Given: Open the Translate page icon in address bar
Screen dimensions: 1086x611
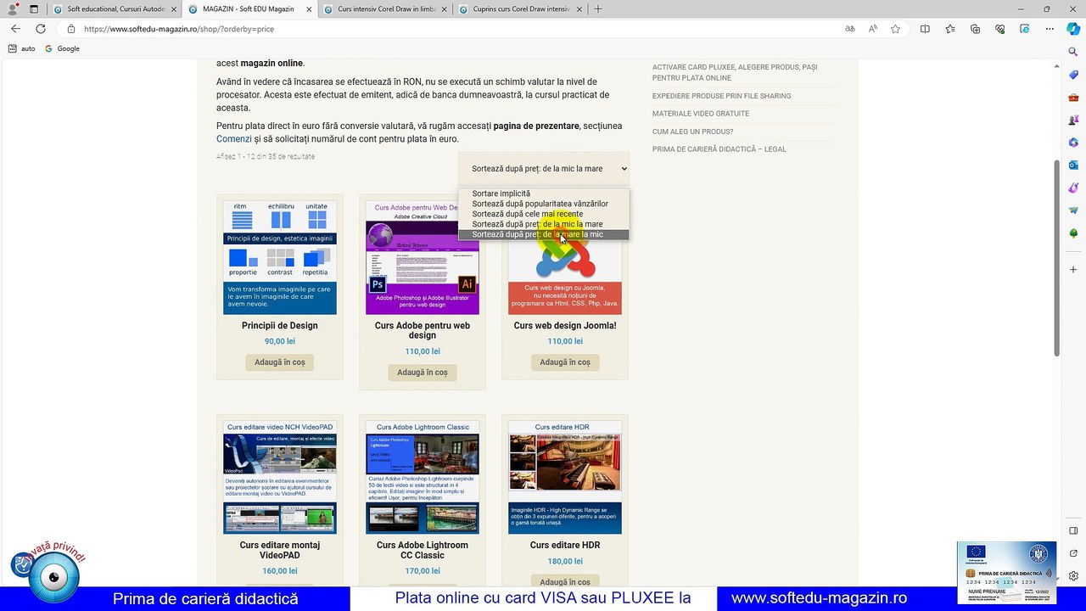Looking at the screenshot, I should [849, 29].
